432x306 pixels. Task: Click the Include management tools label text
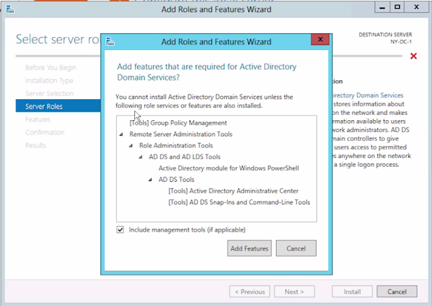(x=187, y=230)
